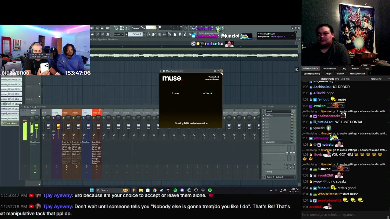The width and height of the screenshot is (390, 219).
Task: Open the Mixer icon in FL toolbar
Action: point(165,34)
